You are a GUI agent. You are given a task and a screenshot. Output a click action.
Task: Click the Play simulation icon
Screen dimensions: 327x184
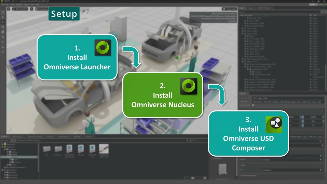[x=3, y=42]
